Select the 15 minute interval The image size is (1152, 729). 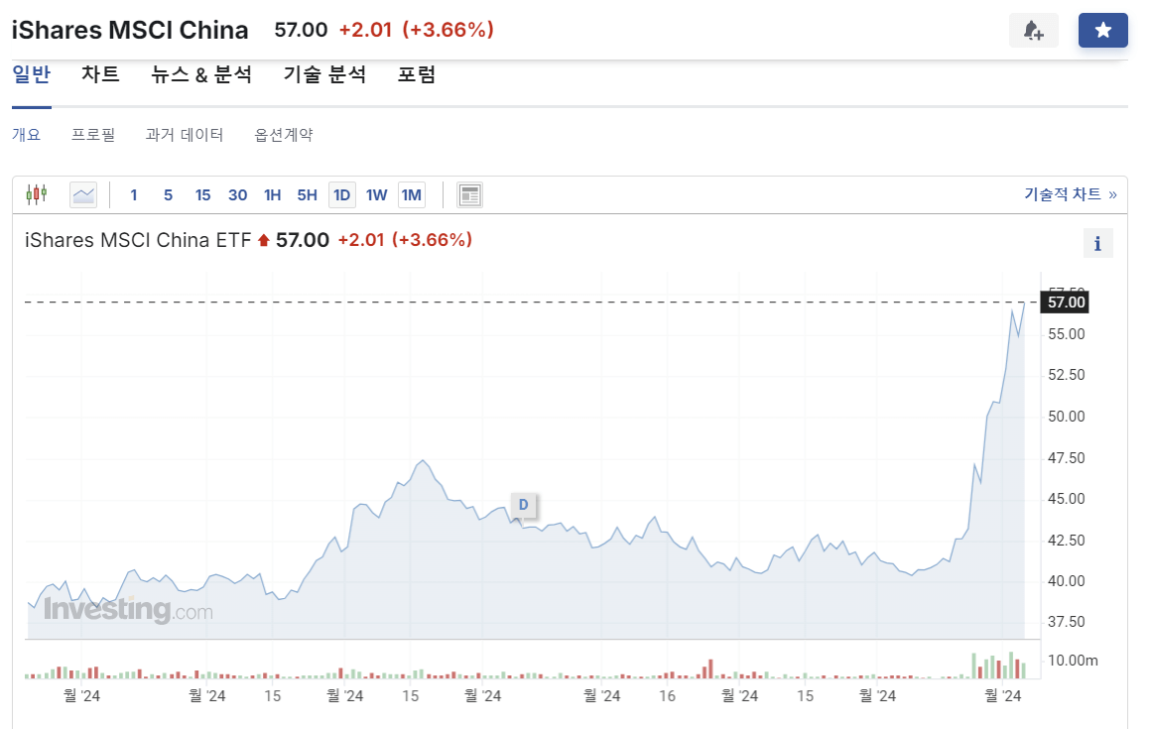pos(202,194)
